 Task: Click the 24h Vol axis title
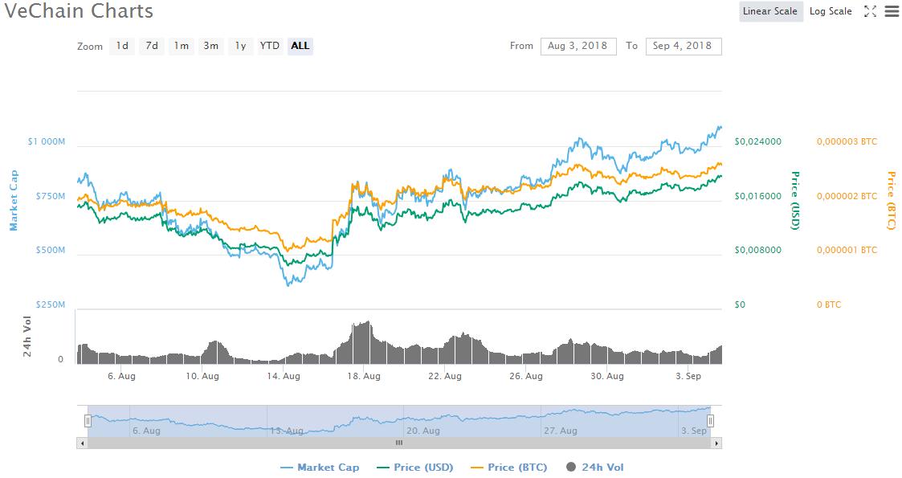coord(27,337)
